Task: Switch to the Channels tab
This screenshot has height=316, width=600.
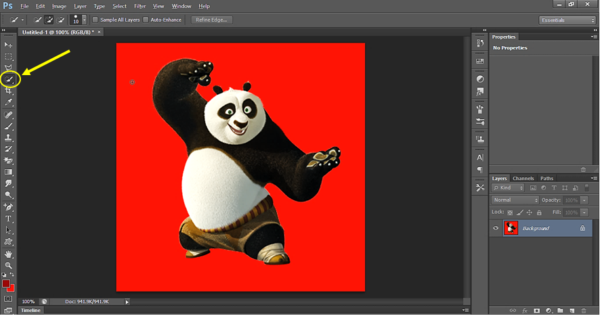Action: point(523,178)
